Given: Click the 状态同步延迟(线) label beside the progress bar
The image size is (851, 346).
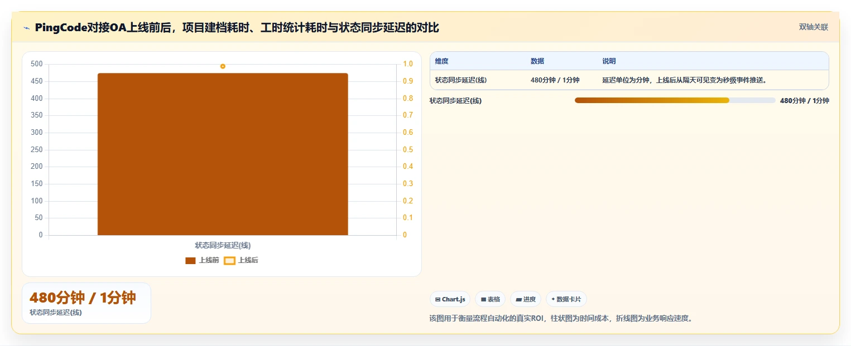Looking at the screenshot, I should coord(455,101).
